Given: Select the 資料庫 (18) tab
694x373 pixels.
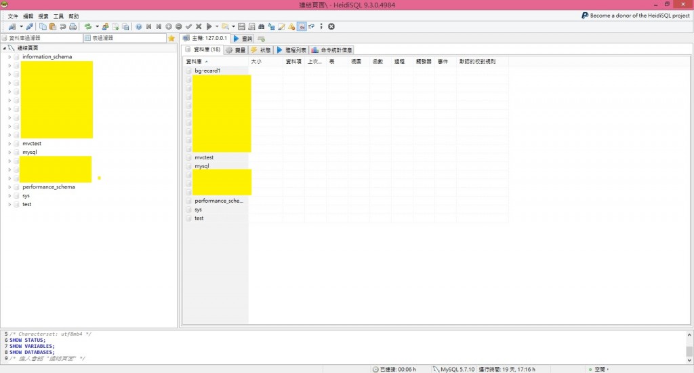Looking at the screenshot, I should 203,50.
